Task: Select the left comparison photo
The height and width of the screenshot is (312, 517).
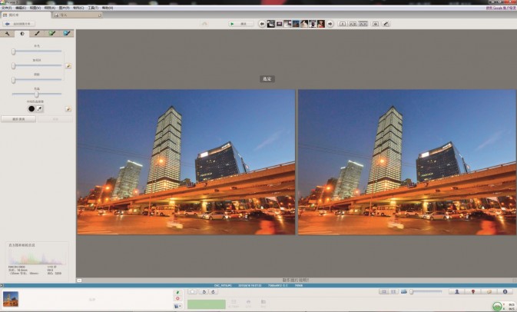Action: [x=186, y=162]
